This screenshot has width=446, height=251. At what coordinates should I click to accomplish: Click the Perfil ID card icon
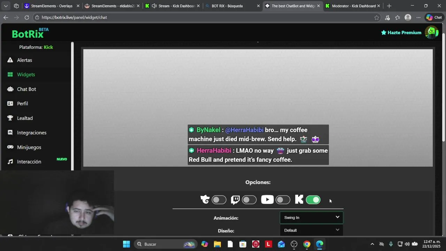(10, 104)
